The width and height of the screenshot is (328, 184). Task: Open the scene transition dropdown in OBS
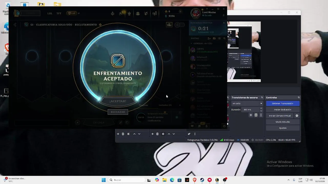[247, 103]
